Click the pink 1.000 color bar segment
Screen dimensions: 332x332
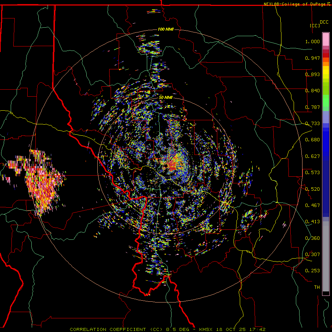tap(326, 39)
